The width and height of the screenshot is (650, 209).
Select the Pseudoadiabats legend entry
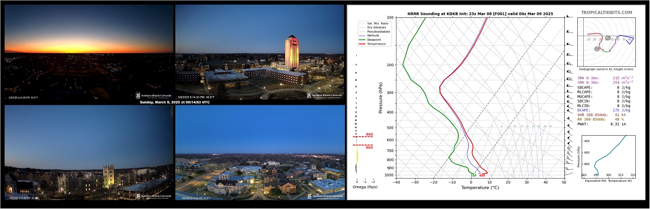pos(374,31)
